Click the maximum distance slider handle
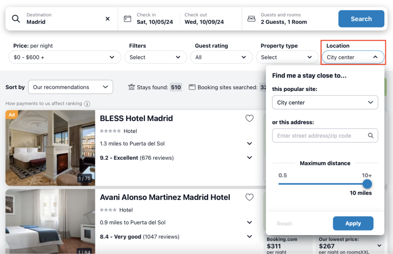Screen dimensions: 393x254 [x=367, y=184]
